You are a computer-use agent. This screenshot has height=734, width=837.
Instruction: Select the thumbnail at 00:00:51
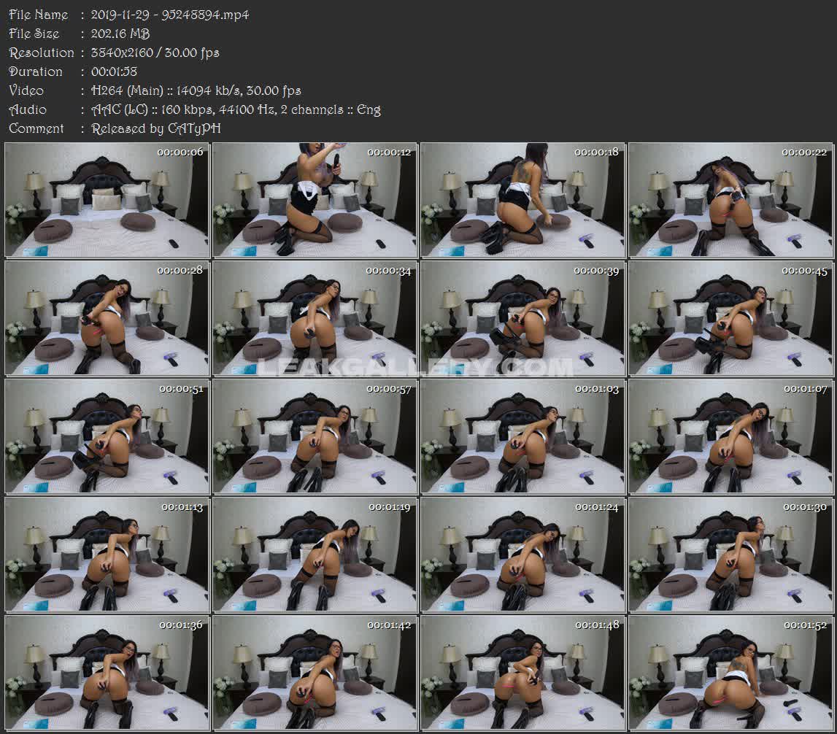tap(107, 437)
